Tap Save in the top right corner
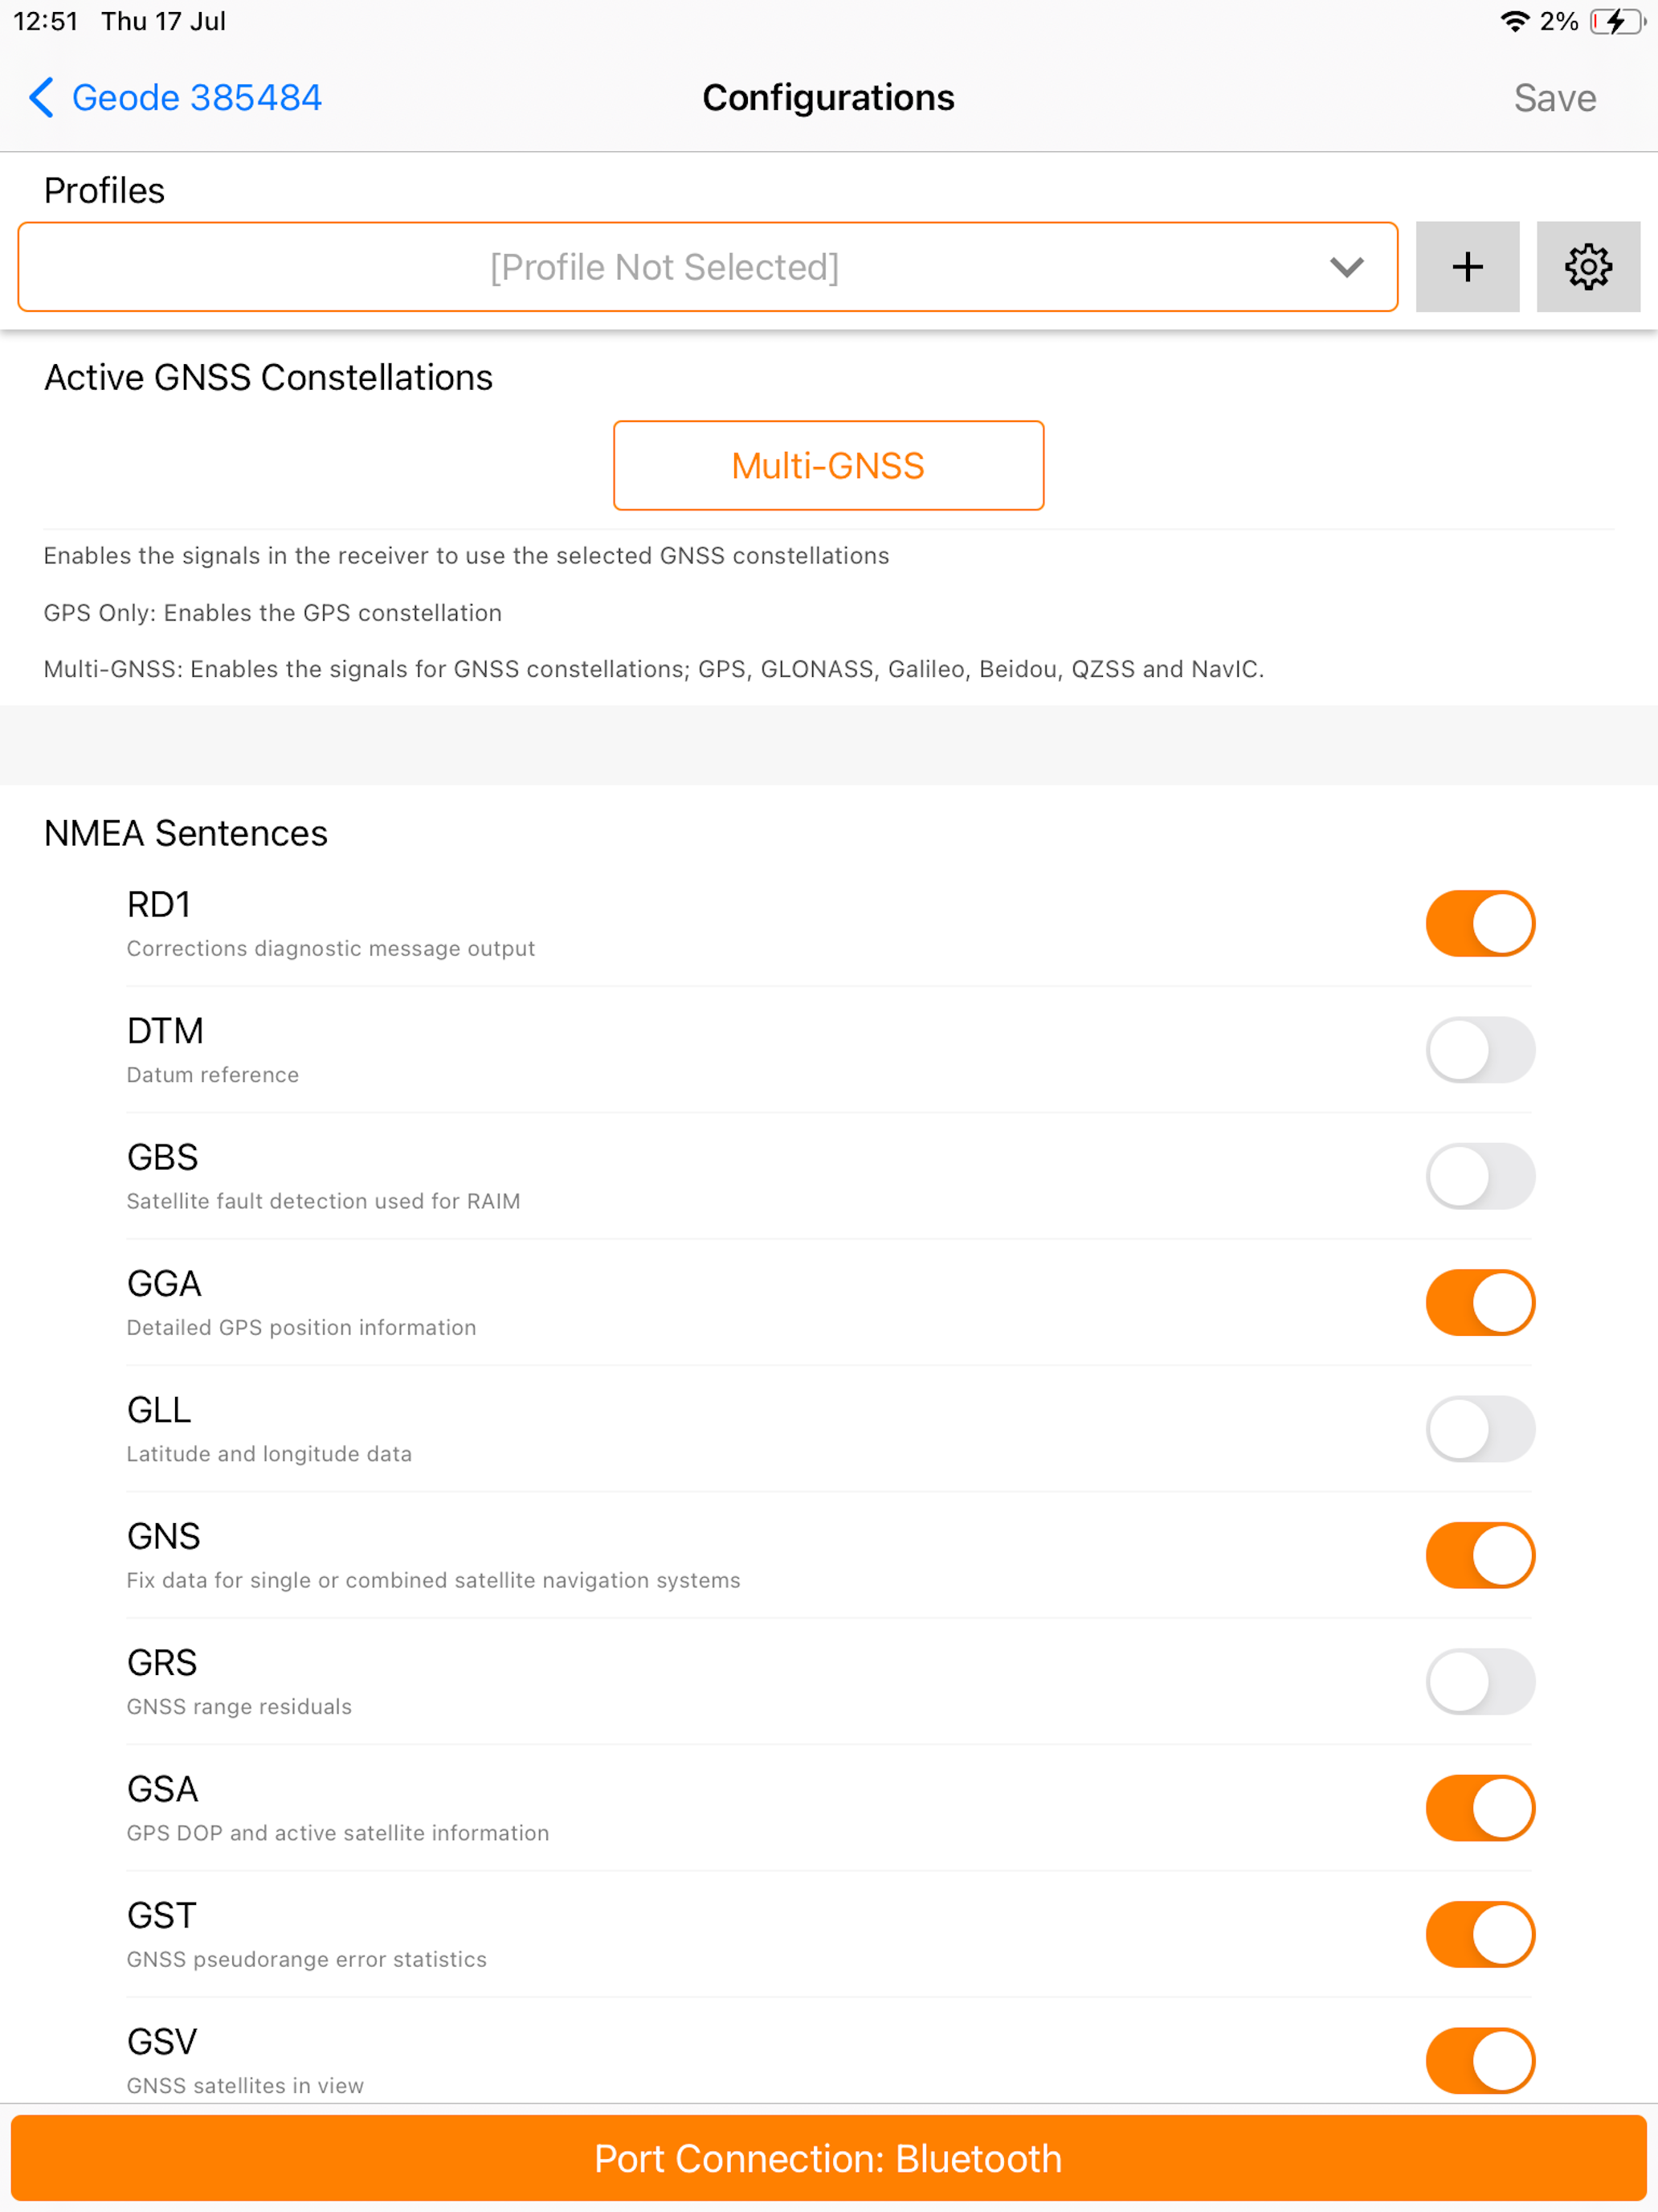Viewport: 1658px width, 2212px height. pyautogui.click(x=1555, y=97)
